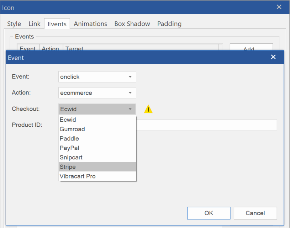The height and width of the screenshot is (228, 290).
Task: Choose Vibracart Pro checkout option
Action: point(97,176)
